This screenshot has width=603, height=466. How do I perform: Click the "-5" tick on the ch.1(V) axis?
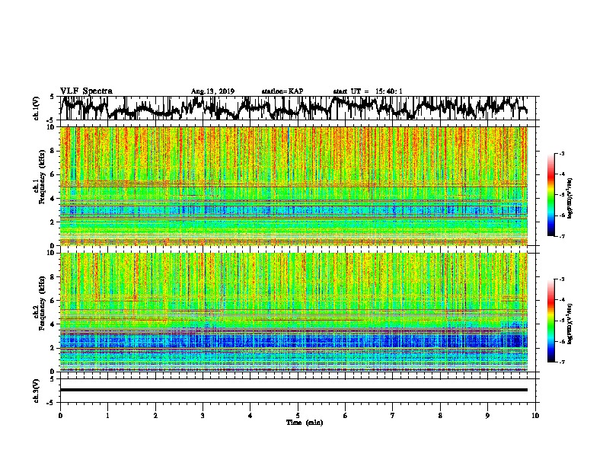click(x=51, y=120)
